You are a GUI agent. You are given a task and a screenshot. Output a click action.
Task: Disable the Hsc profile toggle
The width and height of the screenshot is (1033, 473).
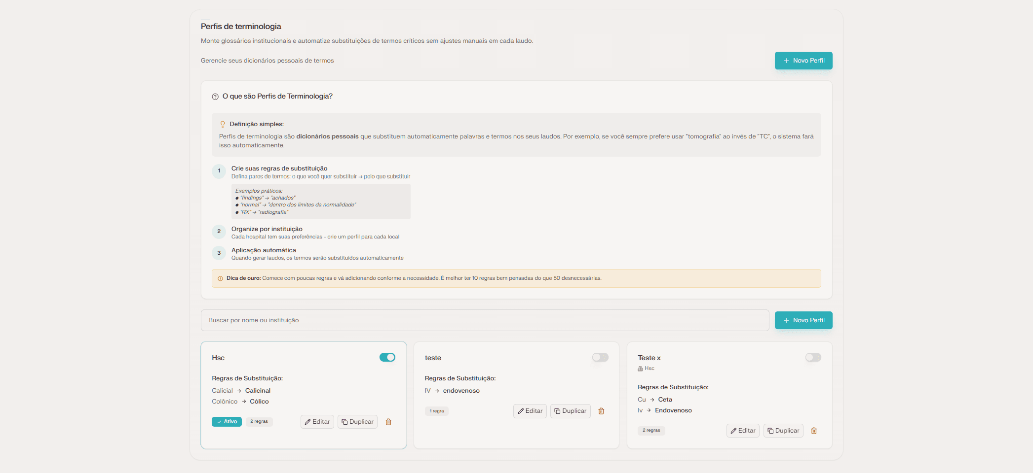pos(387,357)
